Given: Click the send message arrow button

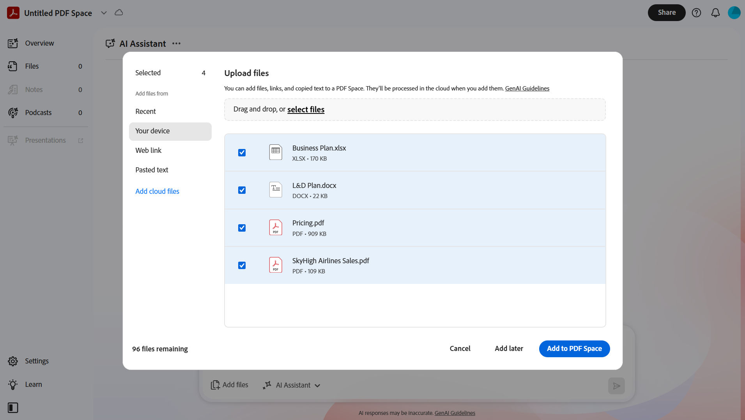Looking at the screenshot, I should coord(616,386).
